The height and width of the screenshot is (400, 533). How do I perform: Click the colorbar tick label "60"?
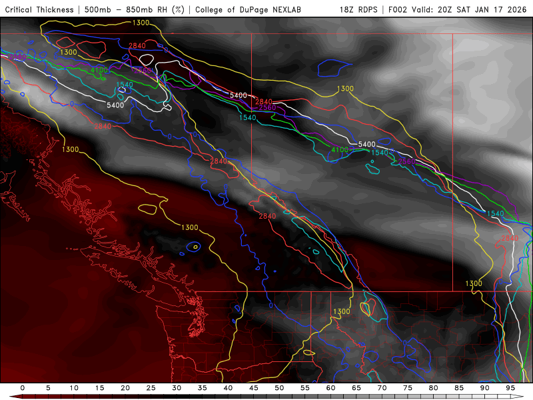330,388
